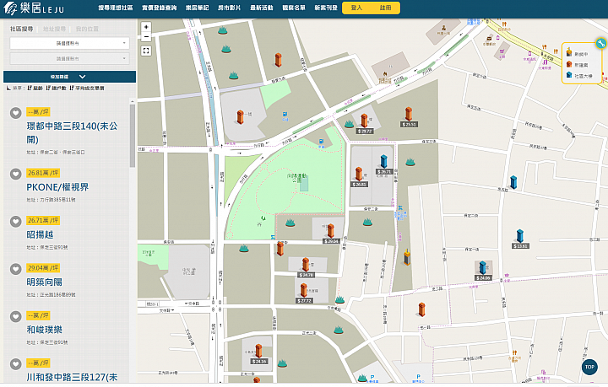Click the 29.04萬/坪 price tag
The width and height of the screenshot is (608, 387).
point(43,268)
